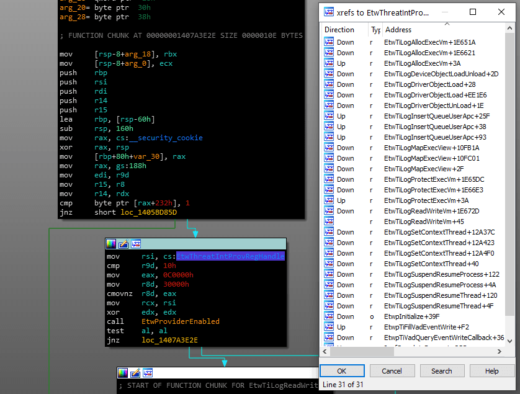Confirm the xrefs dialog with OK
520x394 pixels.
click(342, 371)
